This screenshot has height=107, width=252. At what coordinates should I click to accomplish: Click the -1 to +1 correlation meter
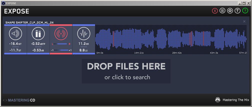61,50
